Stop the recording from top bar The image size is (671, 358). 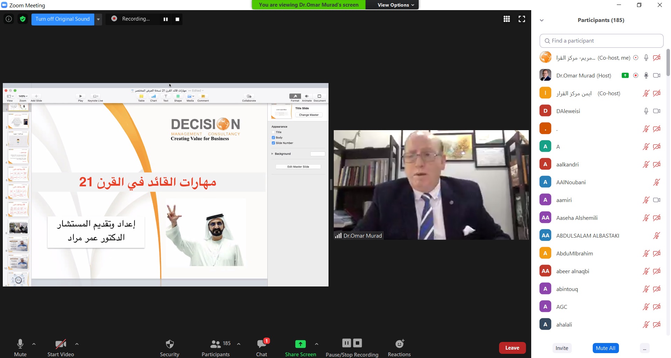[x=177, y=19]
